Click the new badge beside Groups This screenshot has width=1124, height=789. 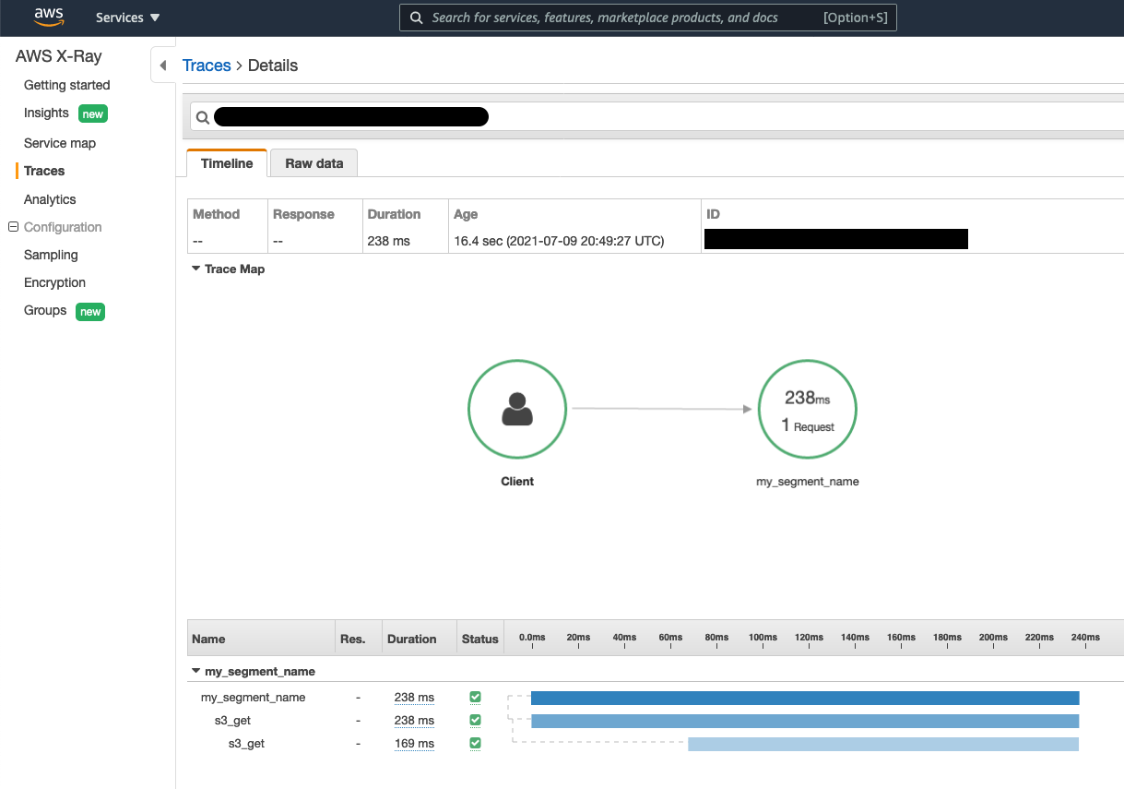(90, 312)
